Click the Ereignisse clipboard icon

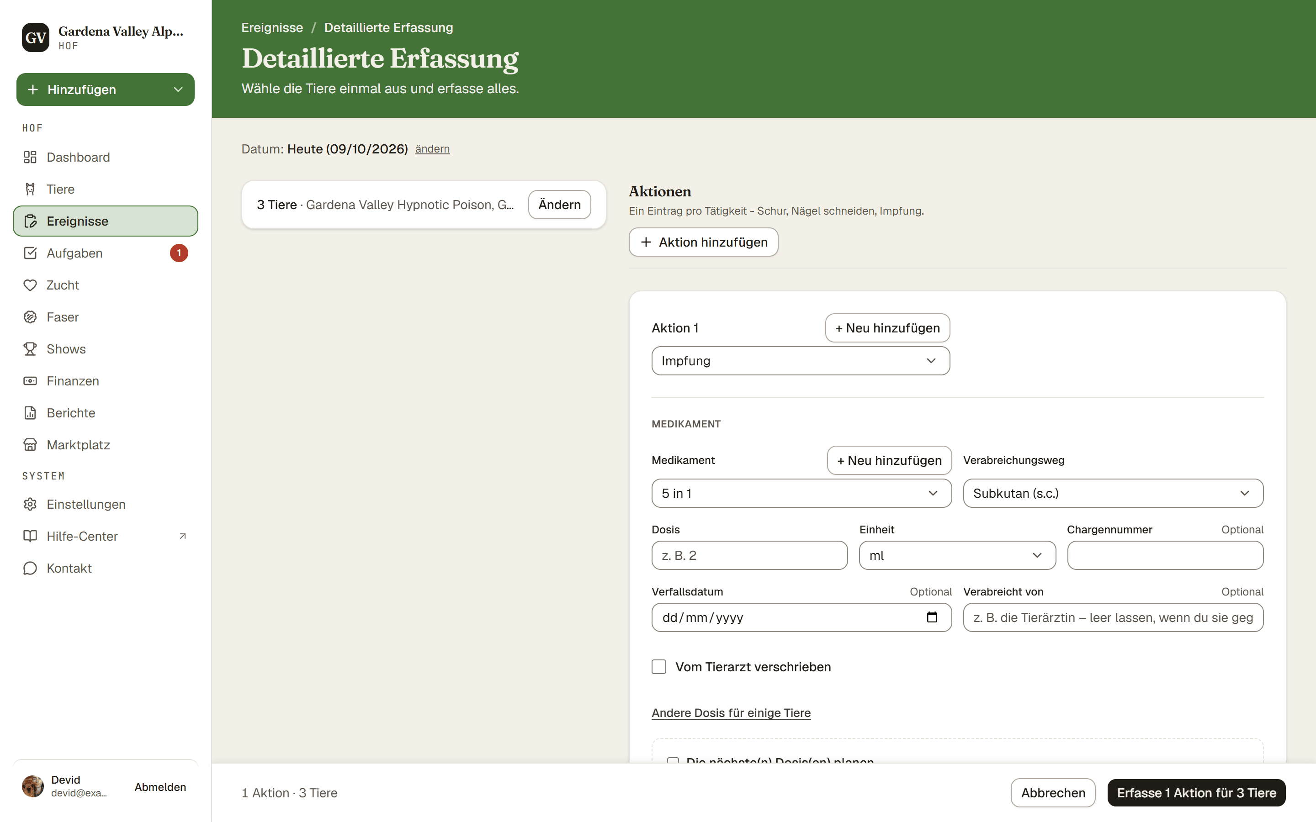(x=30, y=221)
